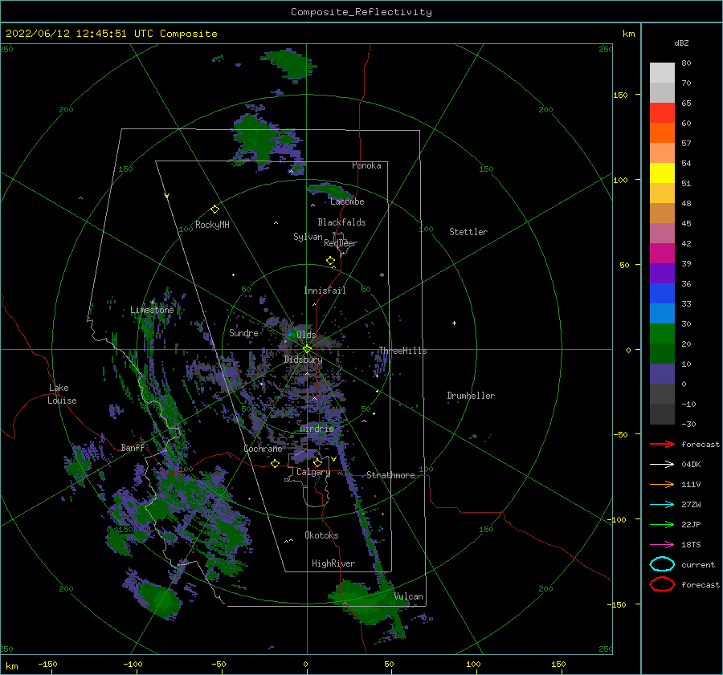
Task: Select the magenta 39-42 dBZ swatch
Action: [x=662, y=253]
